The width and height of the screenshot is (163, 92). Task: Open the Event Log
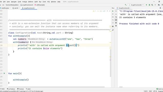(160, 89)
